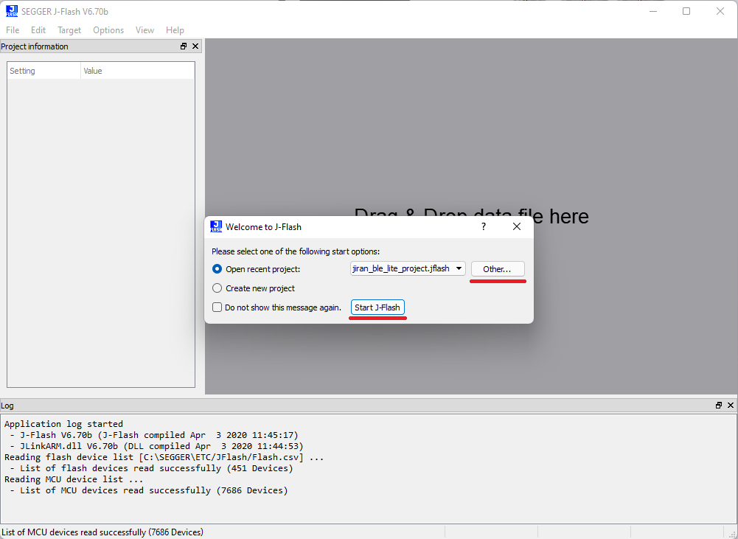
Task: Click the Reading MCU device list line
Action: (74, 479)
